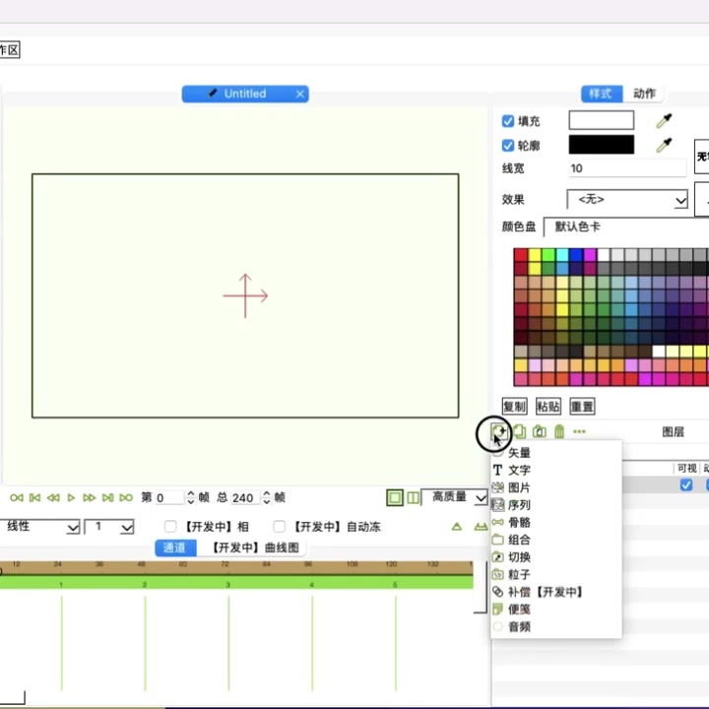This screenshot has width=709, height=709.
Task: Click the three-dots more options icon in layer toolbar
Action: [579, 431]
